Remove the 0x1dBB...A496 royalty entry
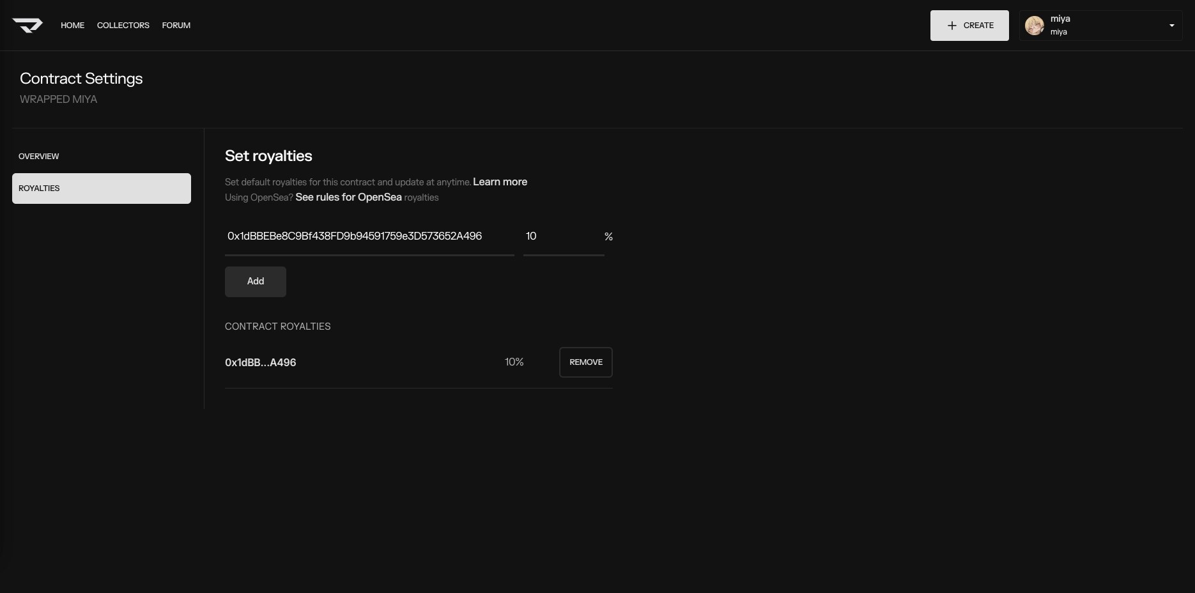 pos(585,362)
